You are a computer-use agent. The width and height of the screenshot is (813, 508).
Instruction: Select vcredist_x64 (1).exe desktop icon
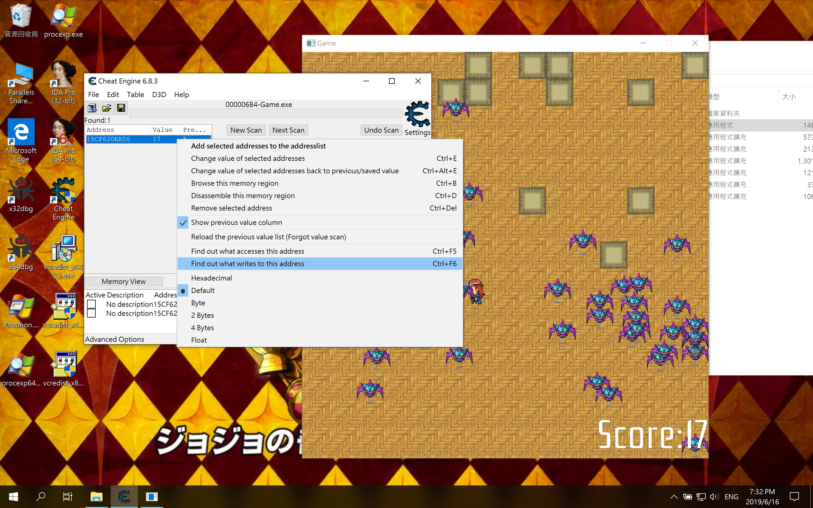click(x=63, y=257)
